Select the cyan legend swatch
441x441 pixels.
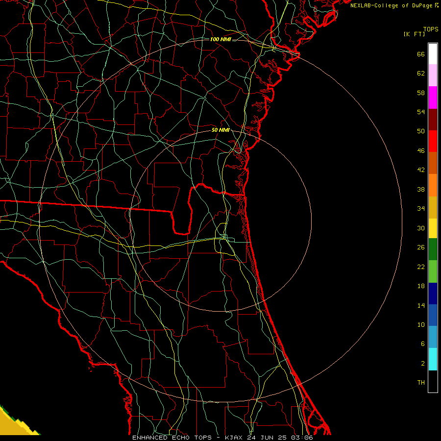click(433, 359)
